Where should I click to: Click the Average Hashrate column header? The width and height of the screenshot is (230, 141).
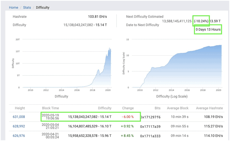pyautogui.click(x=209, y=108)
